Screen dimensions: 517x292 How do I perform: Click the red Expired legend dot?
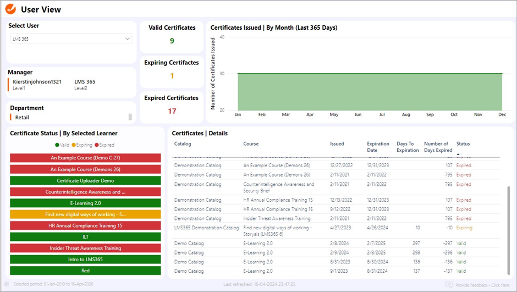point(98,145)
